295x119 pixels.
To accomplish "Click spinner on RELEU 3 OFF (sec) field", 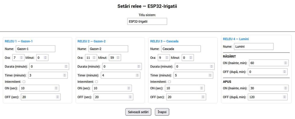I will [x=202, y=97].
